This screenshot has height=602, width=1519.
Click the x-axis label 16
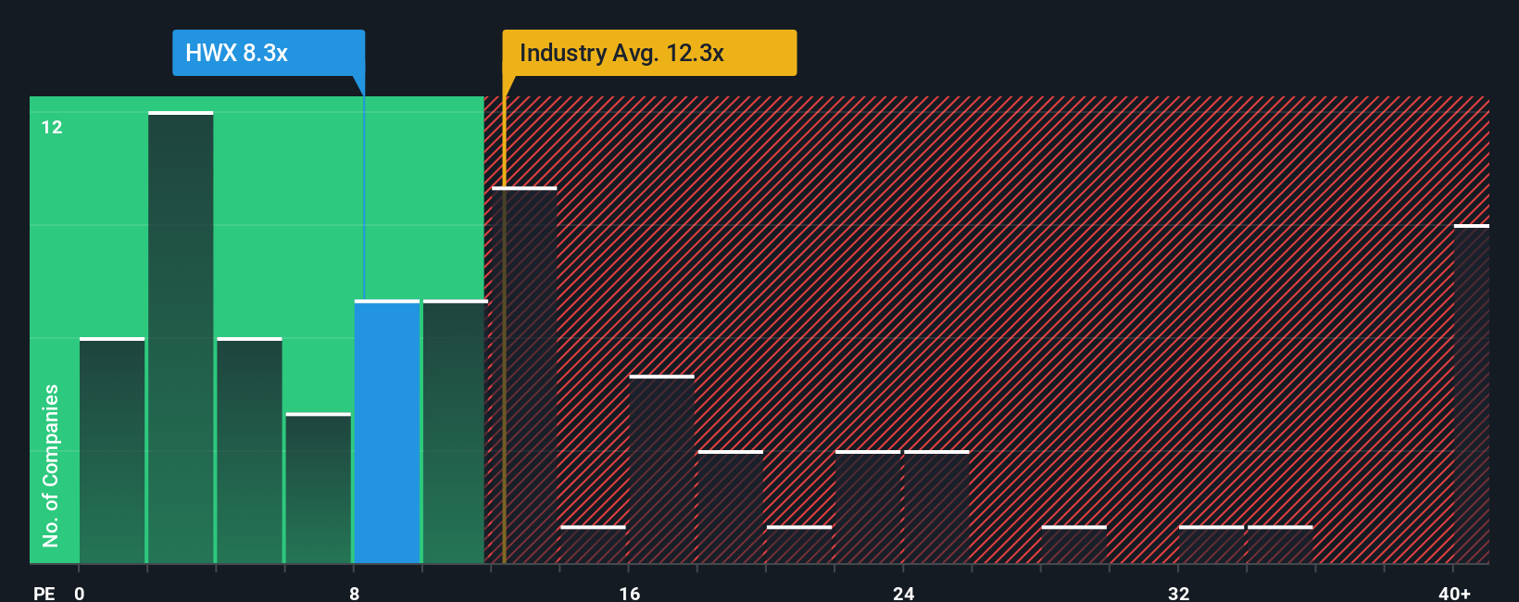coord(630,593)
